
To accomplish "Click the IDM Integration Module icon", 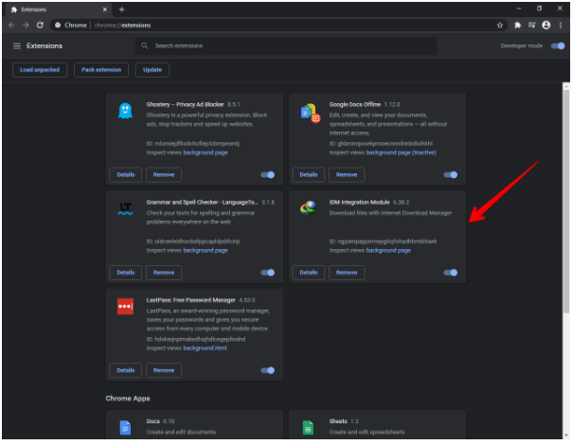I will pyautogui.click(x=308, y=208).
